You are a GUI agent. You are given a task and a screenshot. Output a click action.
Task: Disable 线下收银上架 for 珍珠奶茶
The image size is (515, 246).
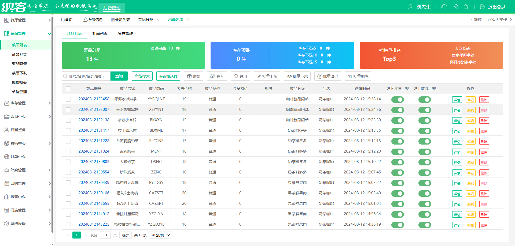coord(397,172)
